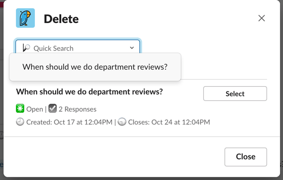The width and height of the screenshot is (283, 180).
Task: Click the 'Closes: Oct 24 at 12:04PM' text
Action: [x=169, y=122]
